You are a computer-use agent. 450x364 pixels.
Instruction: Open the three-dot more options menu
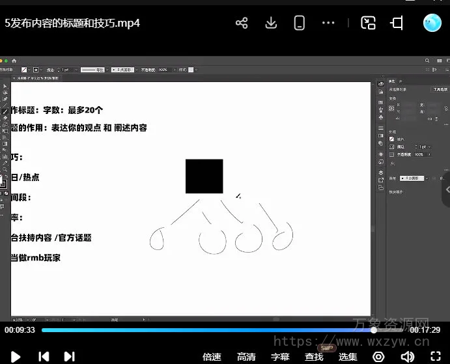click(328, 23)
